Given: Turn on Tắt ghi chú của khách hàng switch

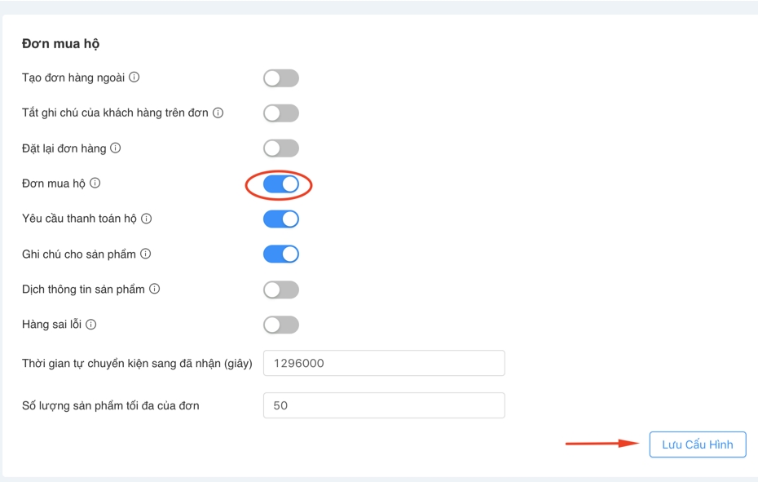Looking at the screenshot, I should [x=281, y=113].
